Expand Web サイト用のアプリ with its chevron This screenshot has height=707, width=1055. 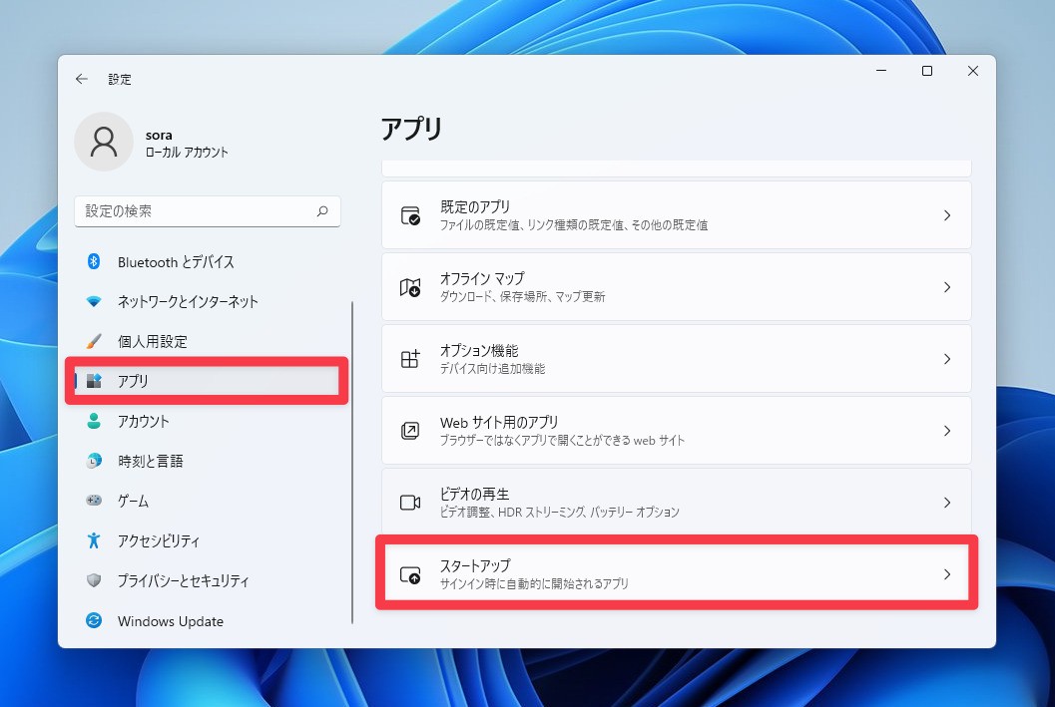(946, 431)
